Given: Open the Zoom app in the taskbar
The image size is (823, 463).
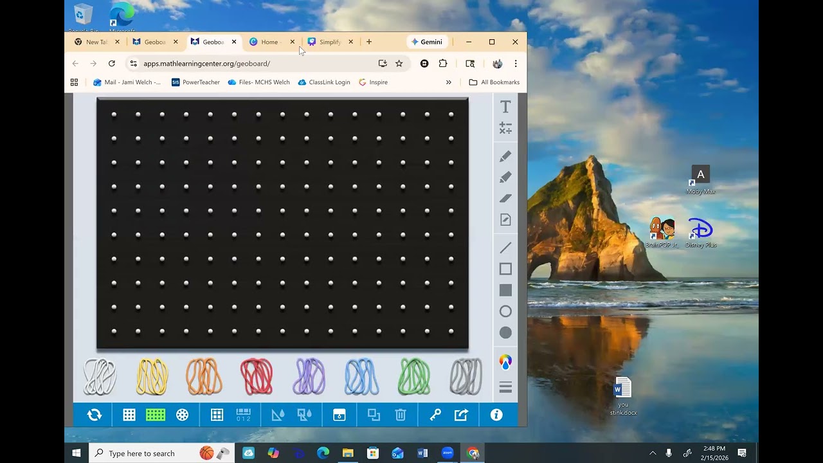Looking at the screenshot, I should [x=448, y=453].
